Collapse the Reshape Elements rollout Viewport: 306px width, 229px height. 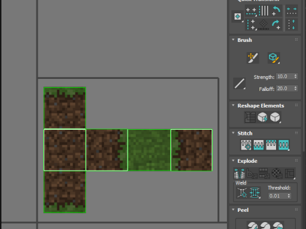(x=233, y=106)
